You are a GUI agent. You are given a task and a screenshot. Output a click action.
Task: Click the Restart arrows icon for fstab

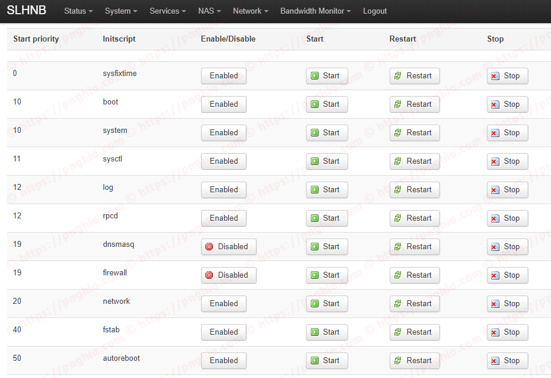tap(398, 332)
